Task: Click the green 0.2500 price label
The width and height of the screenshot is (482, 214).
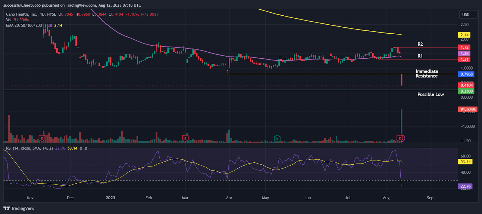Action: [466, 91]
